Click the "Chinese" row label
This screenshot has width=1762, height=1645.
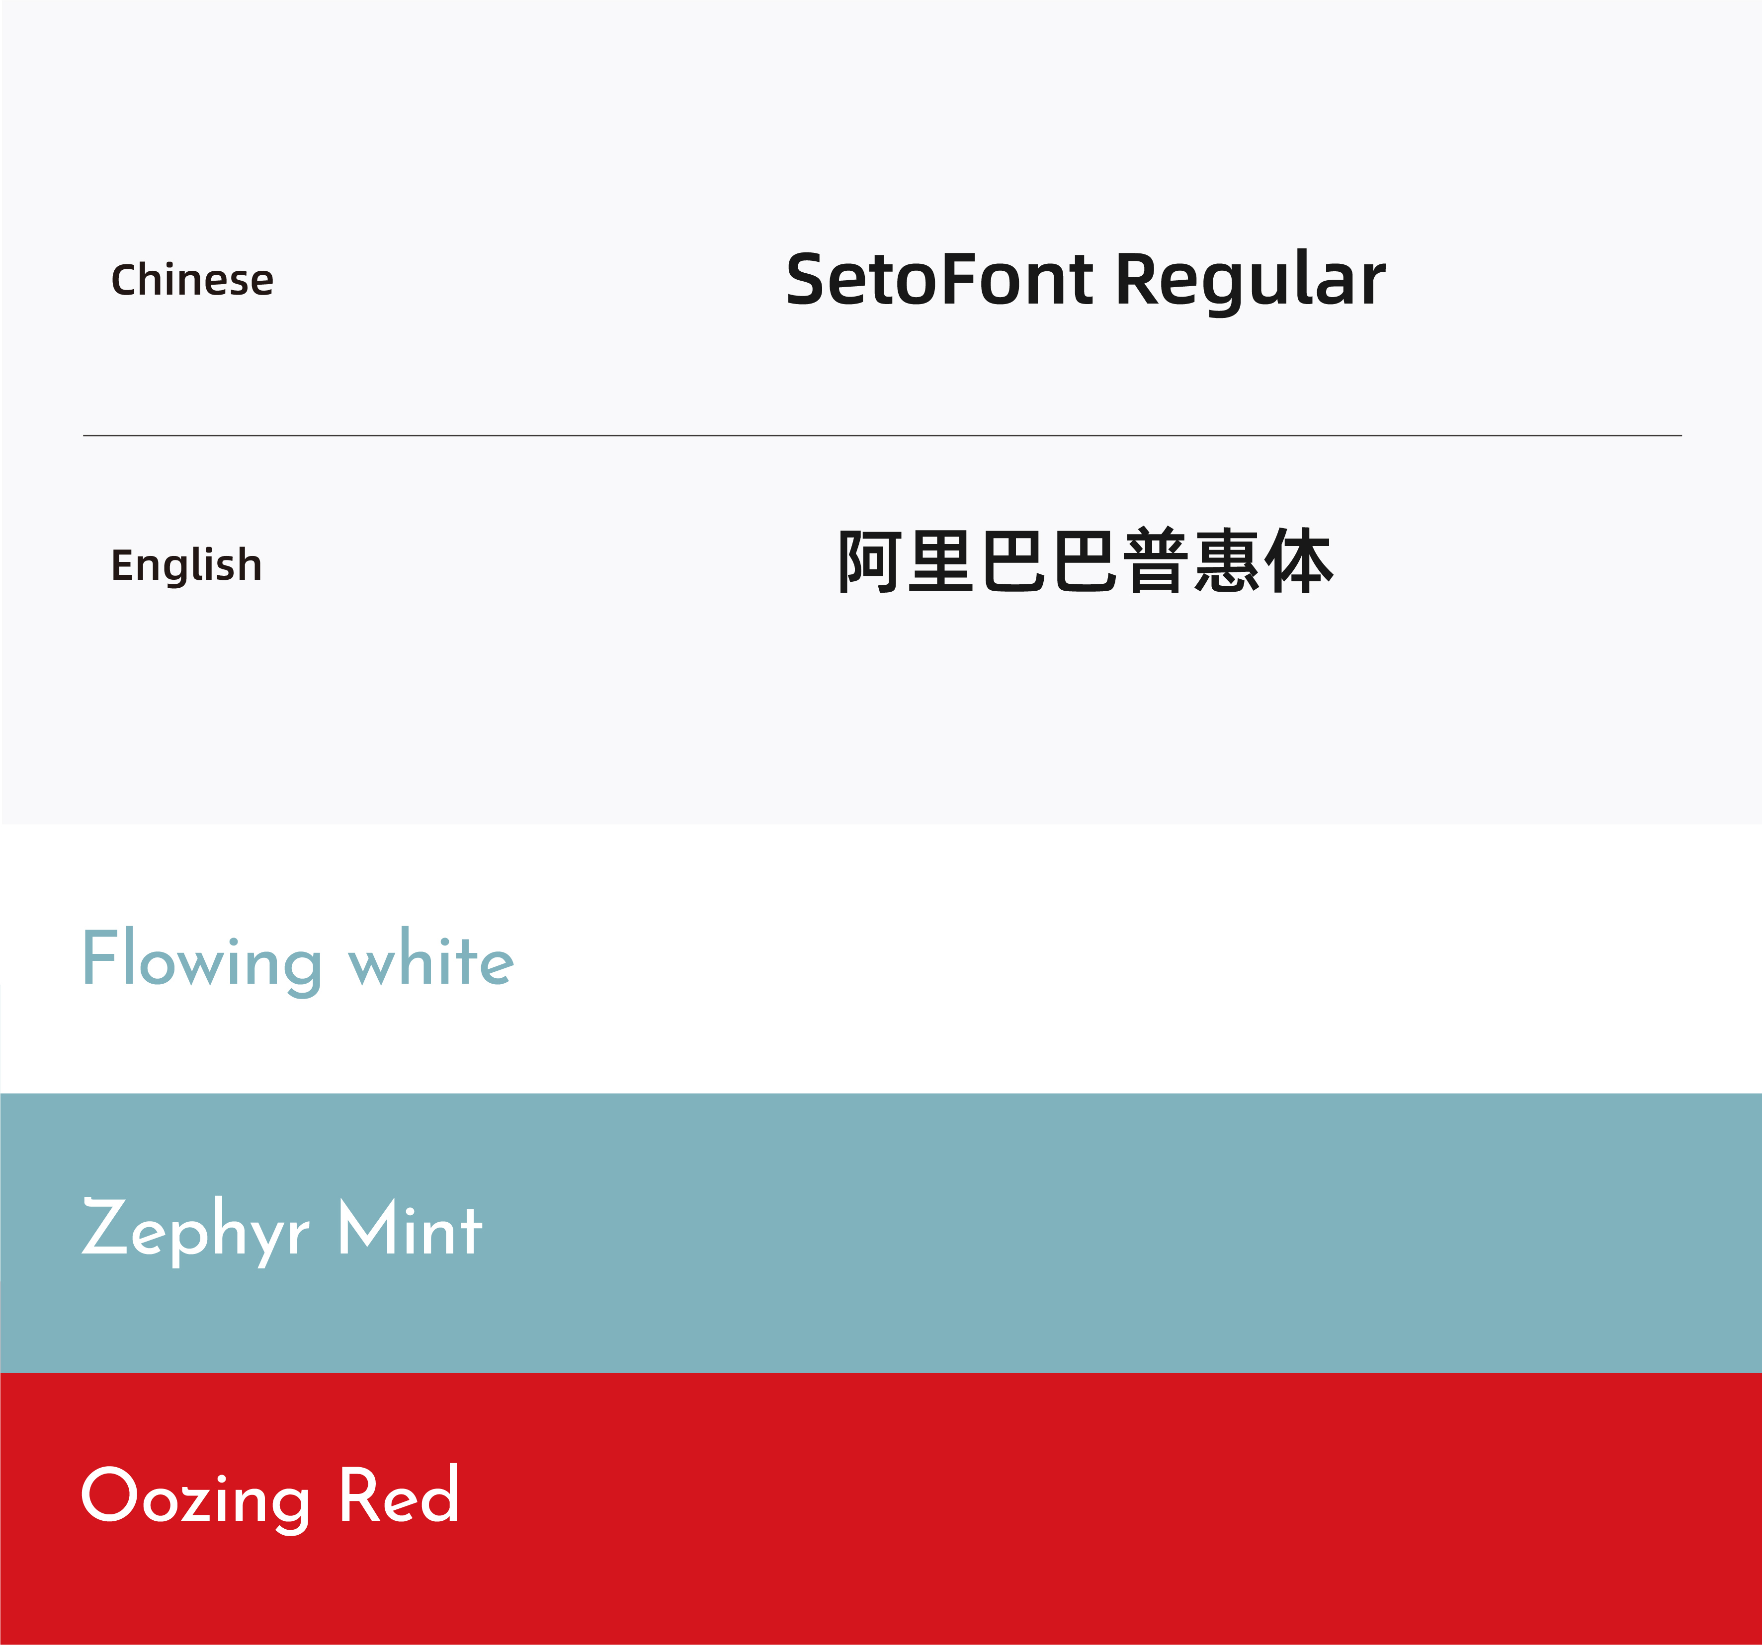pos(192,280)
